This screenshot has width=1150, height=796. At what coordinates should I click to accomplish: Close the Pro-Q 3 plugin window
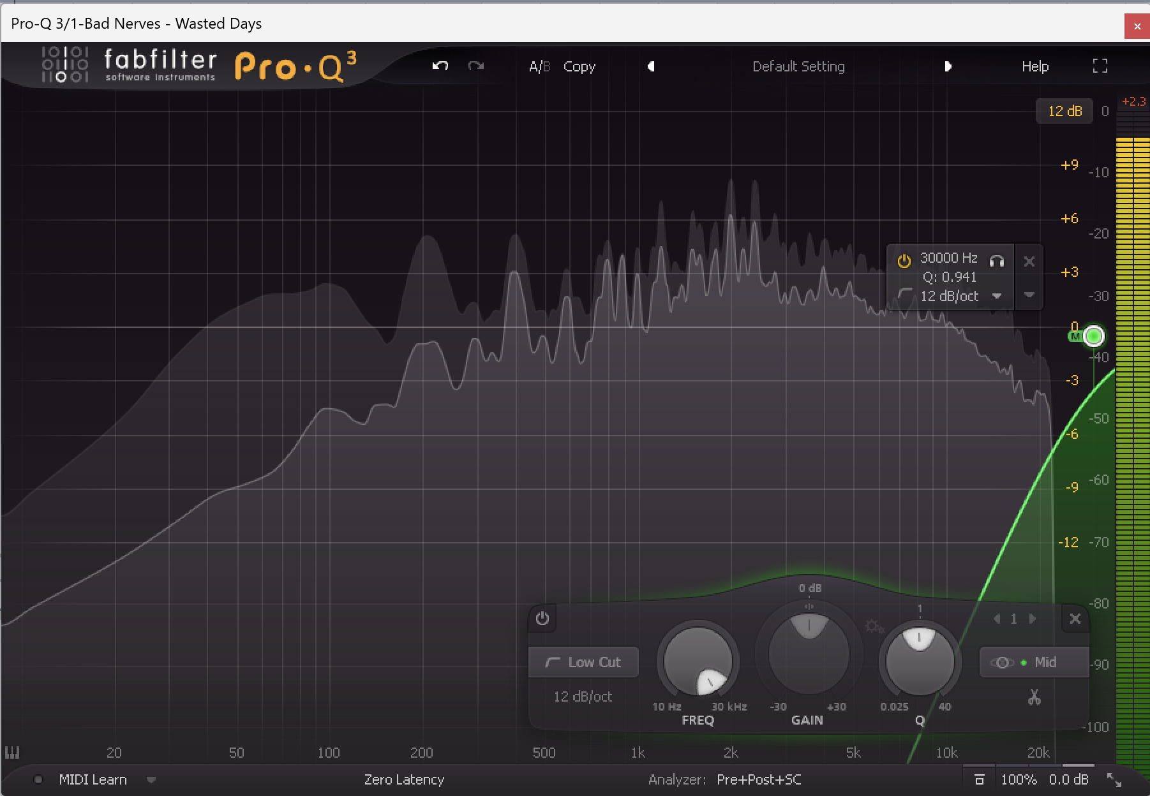tap(1137, 26)
